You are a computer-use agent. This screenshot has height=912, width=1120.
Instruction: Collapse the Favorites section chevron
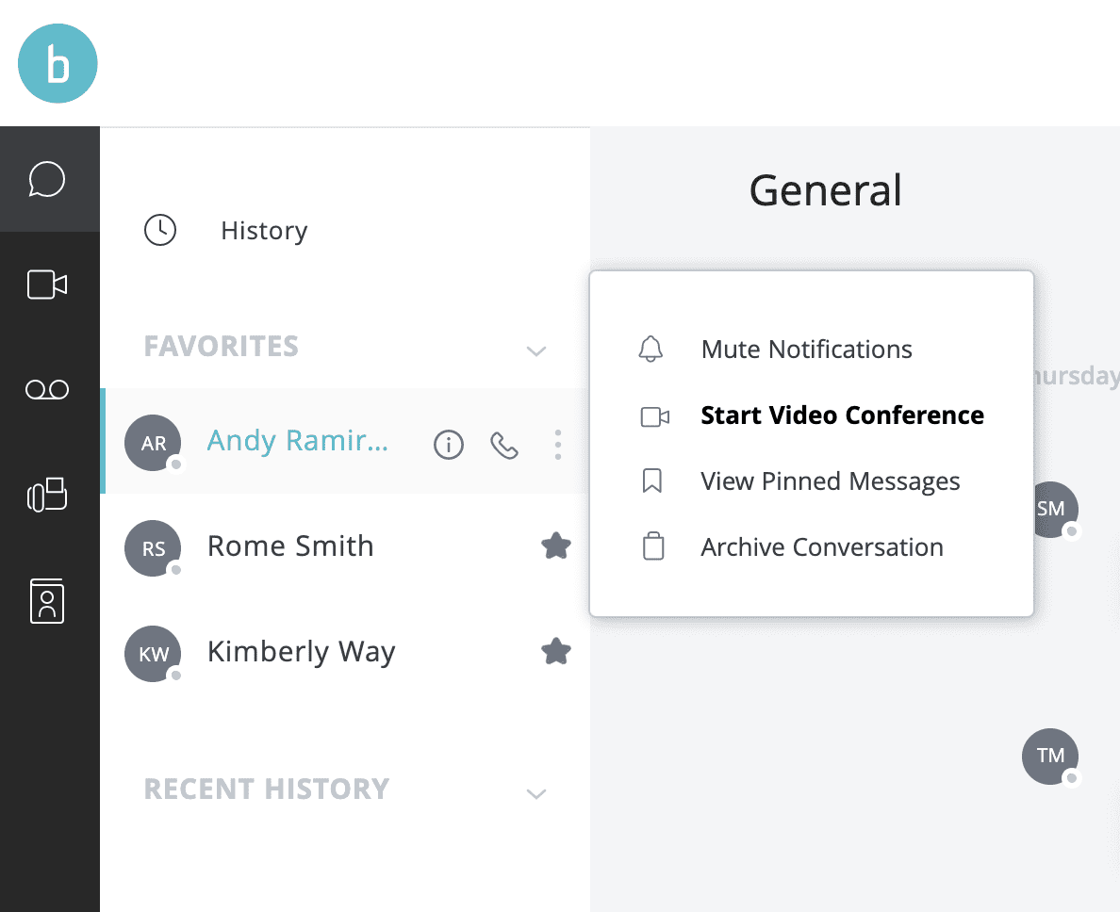pos(536,350)
